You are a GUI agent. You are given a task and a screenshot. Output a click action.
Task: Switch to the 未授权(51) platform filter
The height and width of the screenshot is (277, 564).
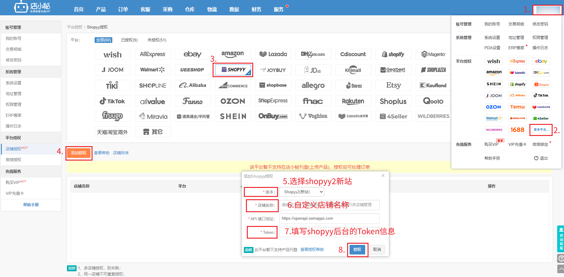point(157,40)
